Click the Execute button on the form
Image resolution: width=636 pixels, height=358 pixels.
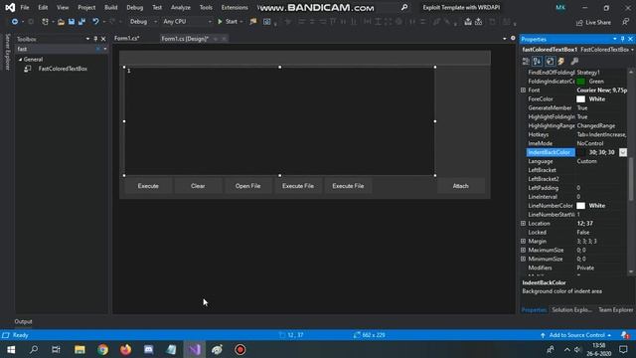coord(148,186)
